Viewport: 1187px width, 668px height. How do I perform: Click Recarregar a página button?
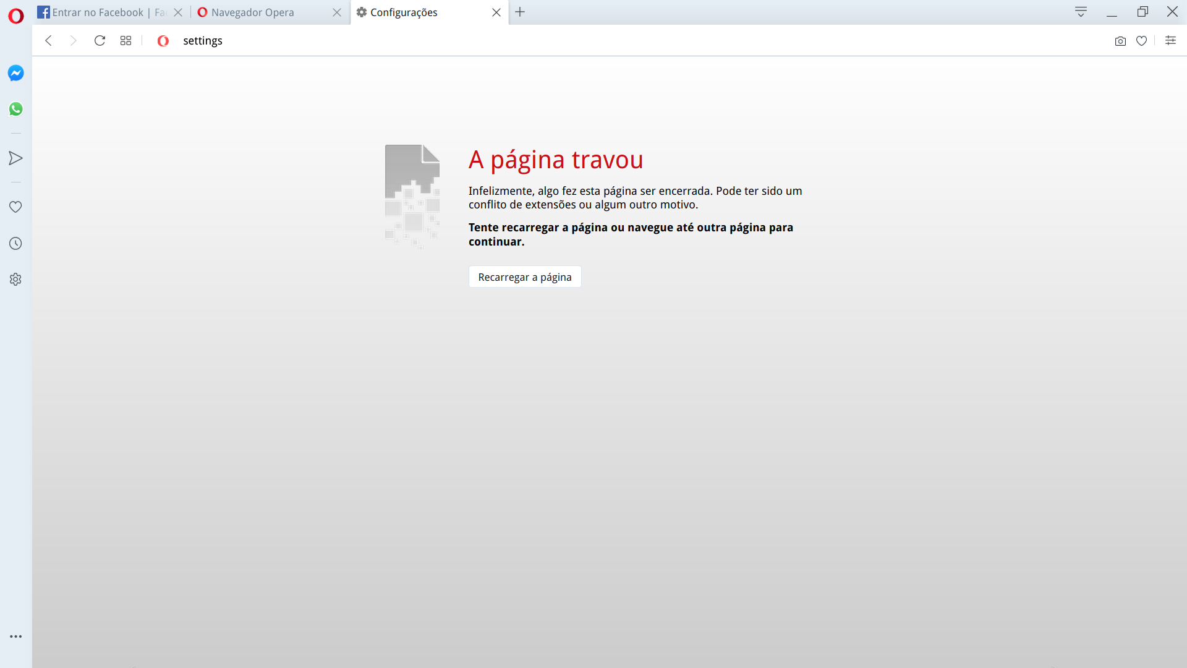pyautogui.click(x=524, y=276)
